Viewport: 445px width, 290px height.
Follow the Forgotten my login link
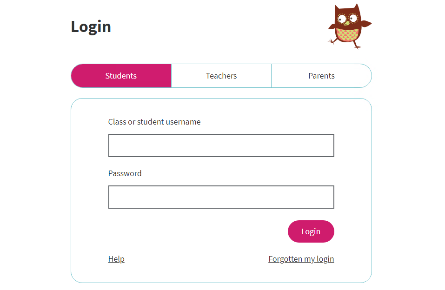pyautogui.click(x=301, y=259)
